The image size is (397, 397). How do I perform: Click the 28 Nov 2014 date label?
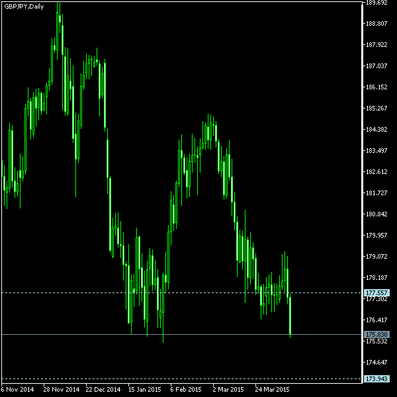62,390
